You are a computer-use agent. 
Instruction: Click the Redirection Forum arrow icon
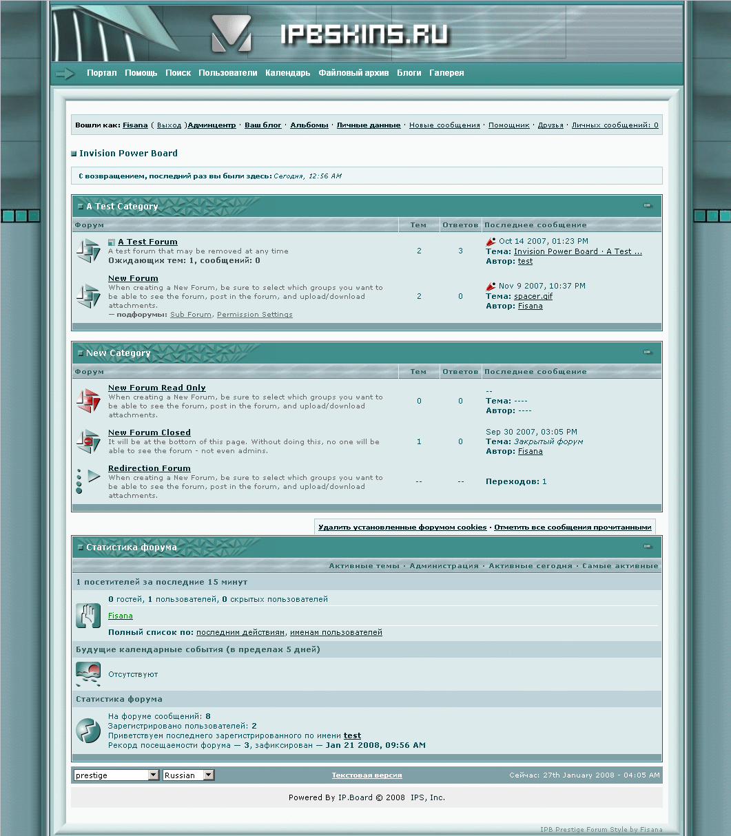(x=88, y=481)
